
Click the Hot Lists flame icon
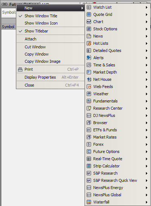[x=89, y=43]
